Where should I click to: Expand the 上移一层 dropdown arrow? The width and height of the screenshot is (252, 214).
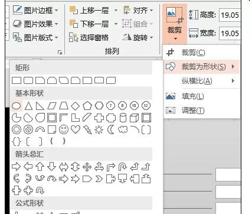point(116,10)
